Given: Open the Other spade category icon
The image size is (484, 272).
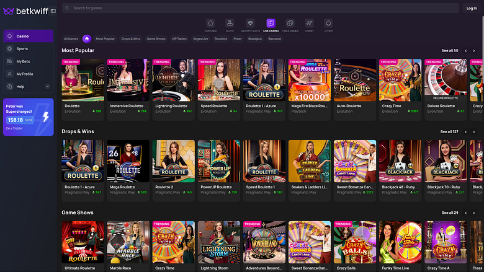Looking at the screenshot, I should (328, 23).
